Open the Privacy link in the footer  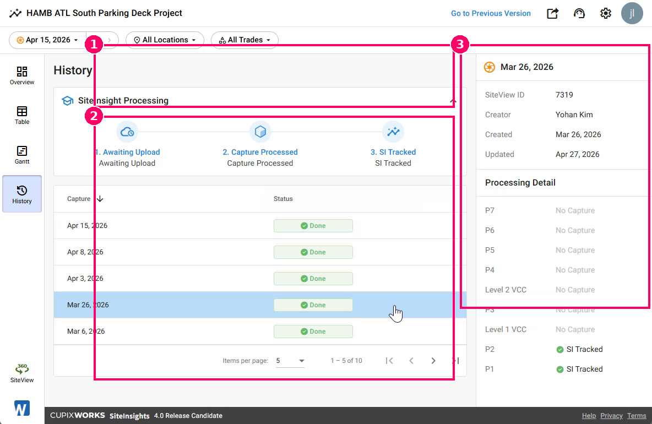(611, 416)
